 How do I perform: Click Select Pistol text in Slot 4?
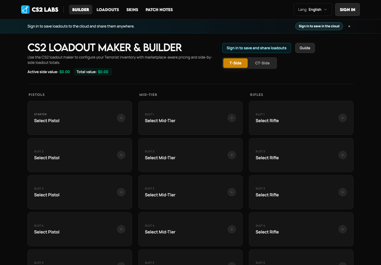47,232
